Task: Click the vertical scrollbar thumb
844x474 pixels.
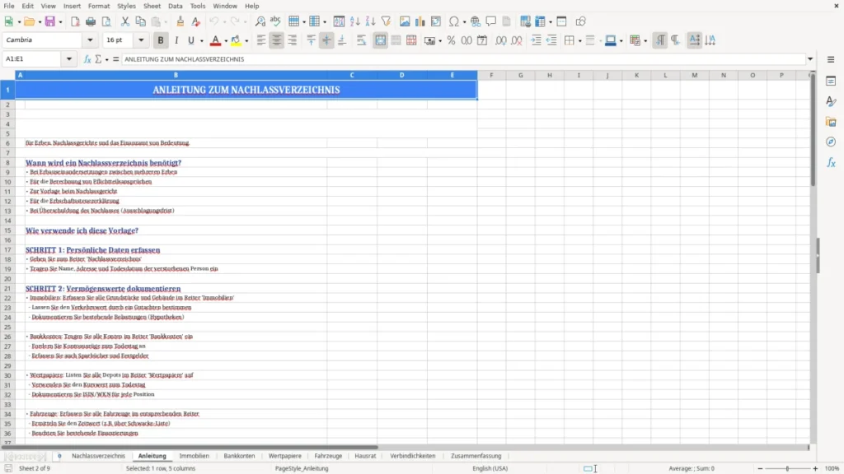Action: pyautogui.click(x=812, y=130)
